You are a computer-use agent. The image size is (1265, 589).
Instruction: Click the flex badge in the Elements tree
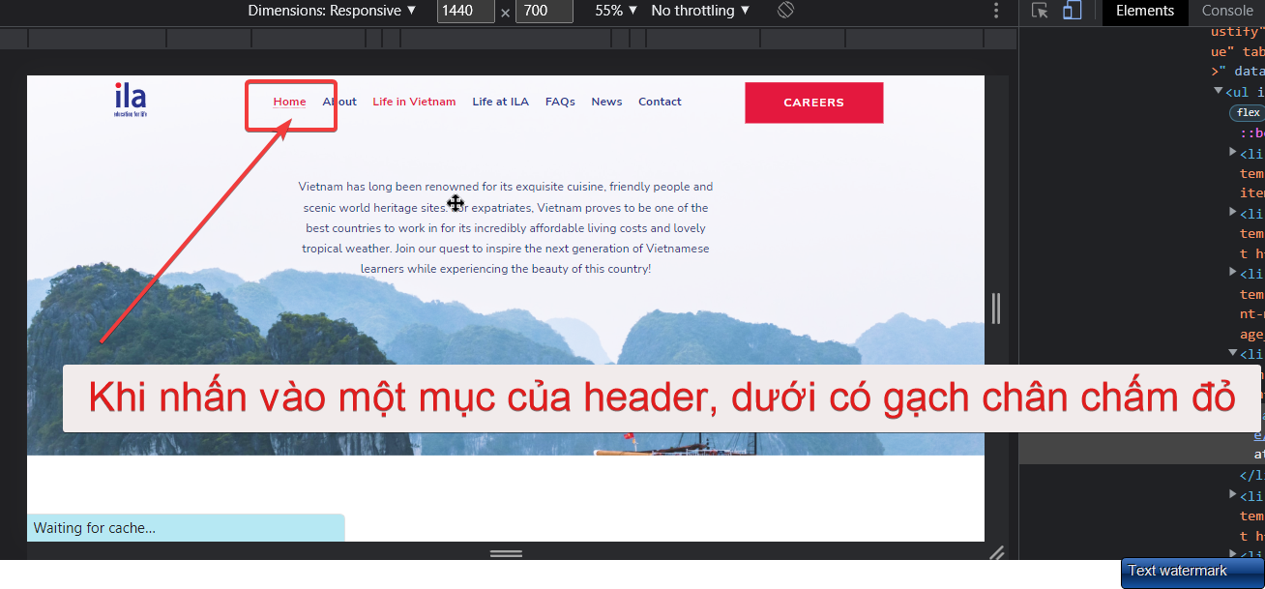1249,112
